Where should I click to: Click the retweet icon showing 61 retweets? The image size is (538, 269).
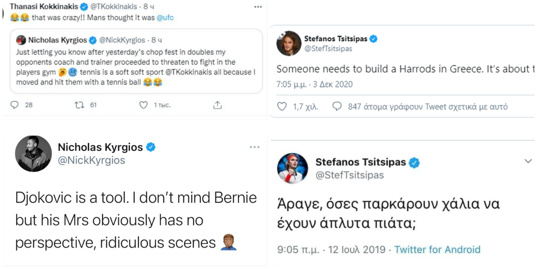tap(79, 104)
